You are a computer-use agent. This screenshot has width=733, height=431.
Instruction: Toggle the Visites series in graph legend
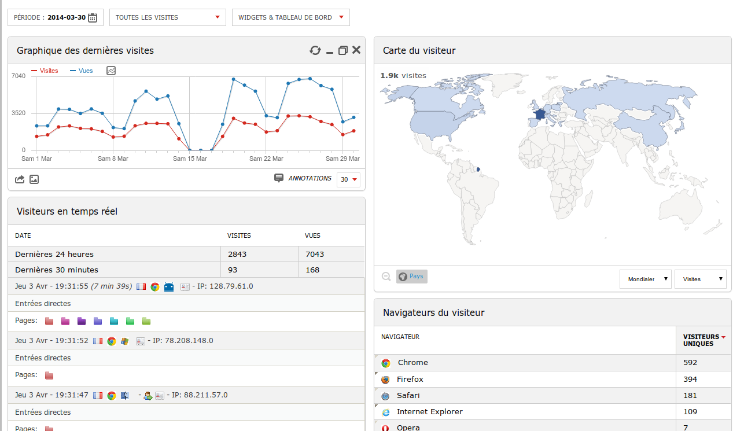pos(45,71)
